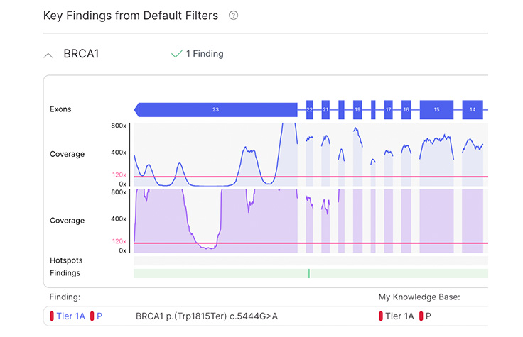Click the 1 Finding label
The height and width of the screenshot is (337, 523).
click(205, 54)
